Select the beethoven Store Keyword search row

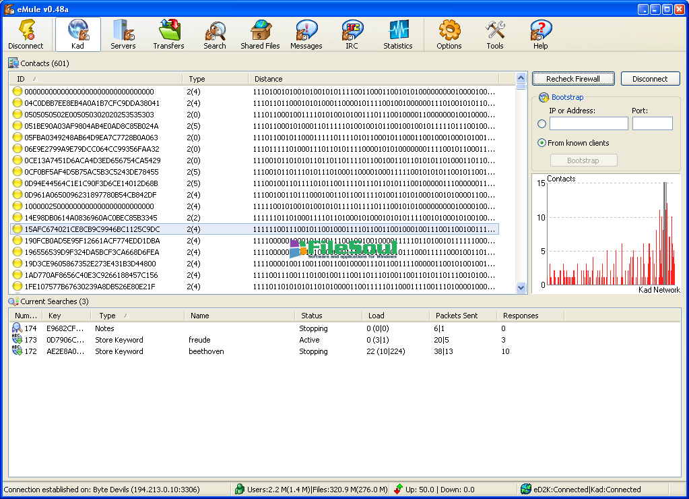tap(206, 351)
